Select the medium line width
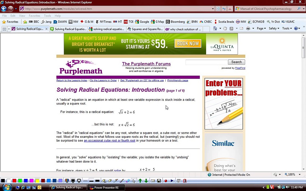This screenshot has height=191, width=306. [91, 181]
